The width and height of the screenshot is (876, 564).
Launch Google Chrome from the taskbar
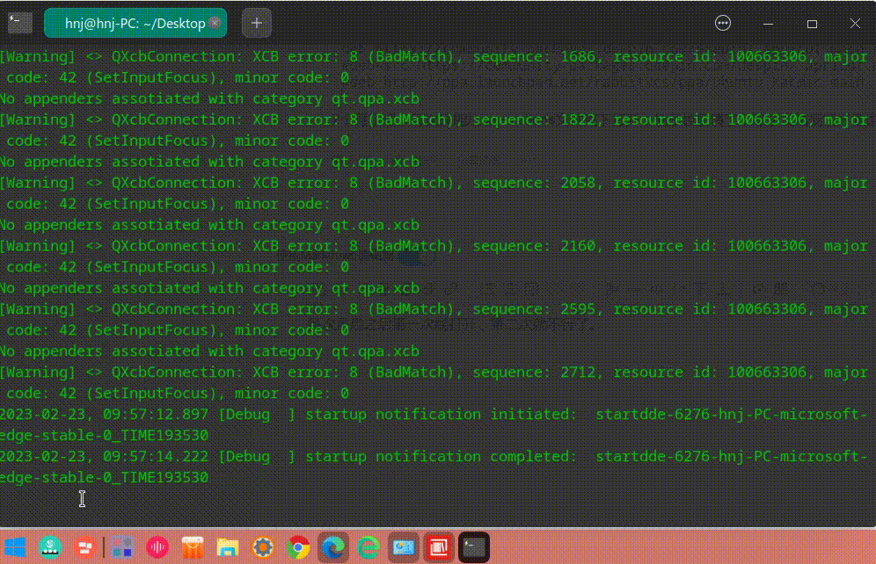pyautogui.click(x=298, y=547)
